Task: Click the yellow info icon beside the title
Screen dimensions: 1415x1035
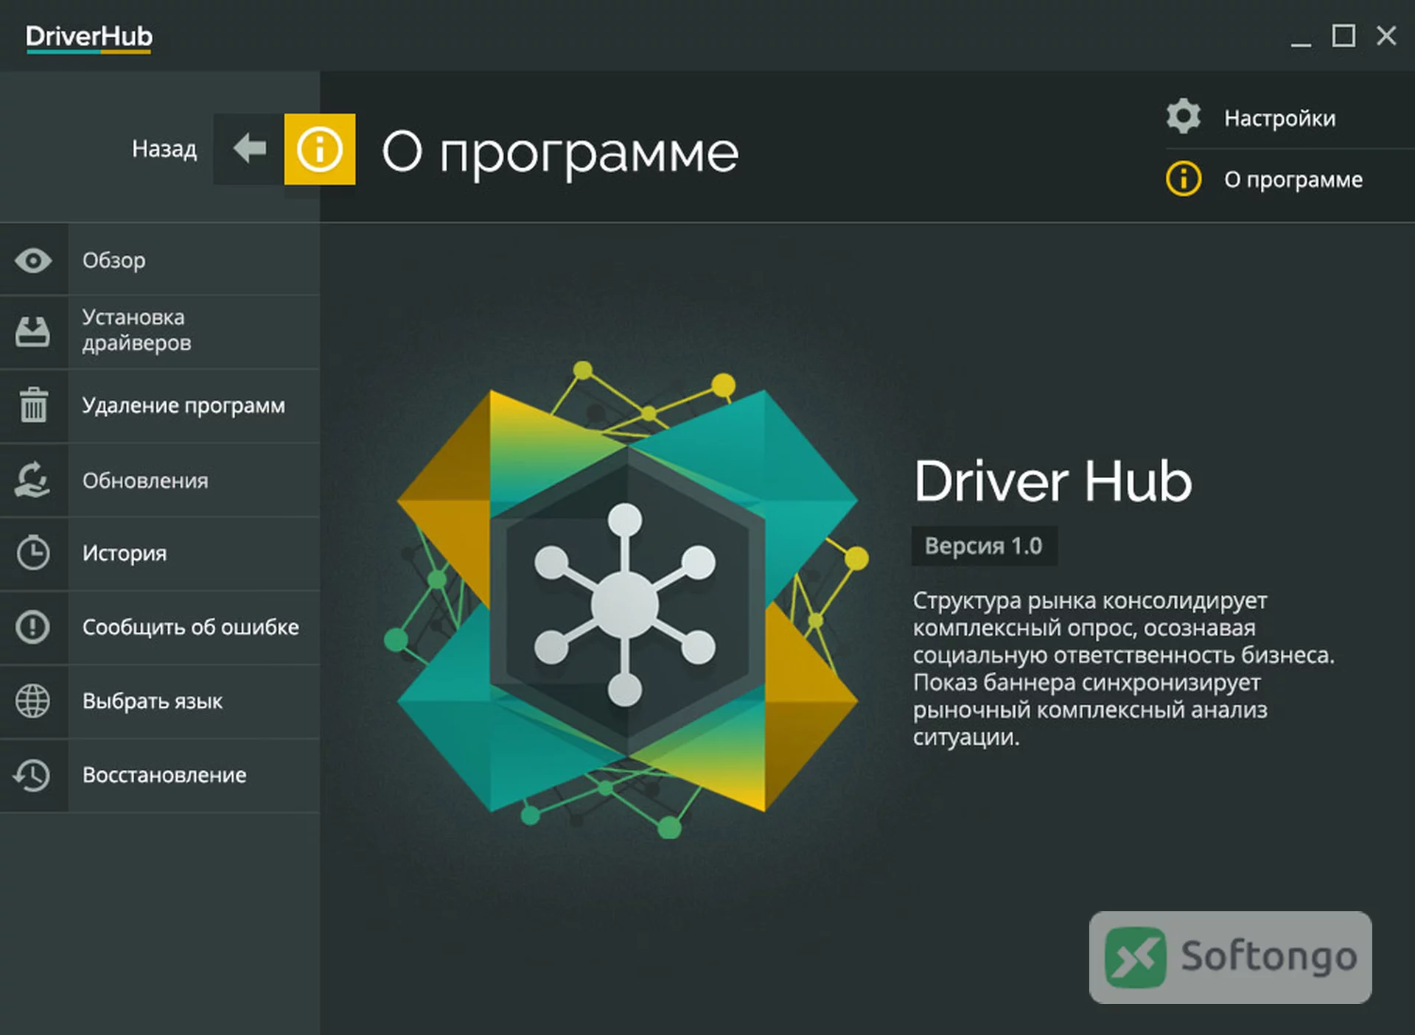Action: point(320,149)
